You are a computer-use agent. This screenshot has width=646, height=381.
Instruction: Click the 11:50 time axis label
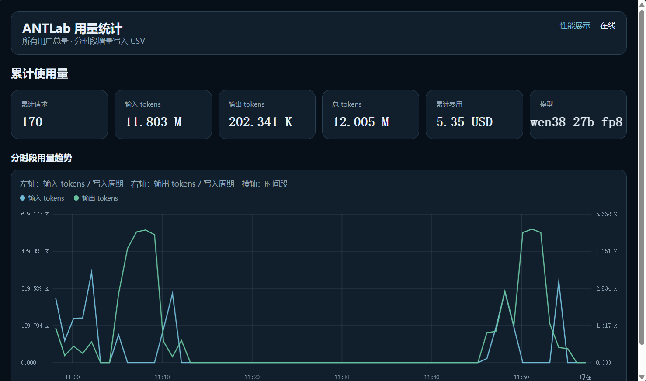tap(521, 377)
